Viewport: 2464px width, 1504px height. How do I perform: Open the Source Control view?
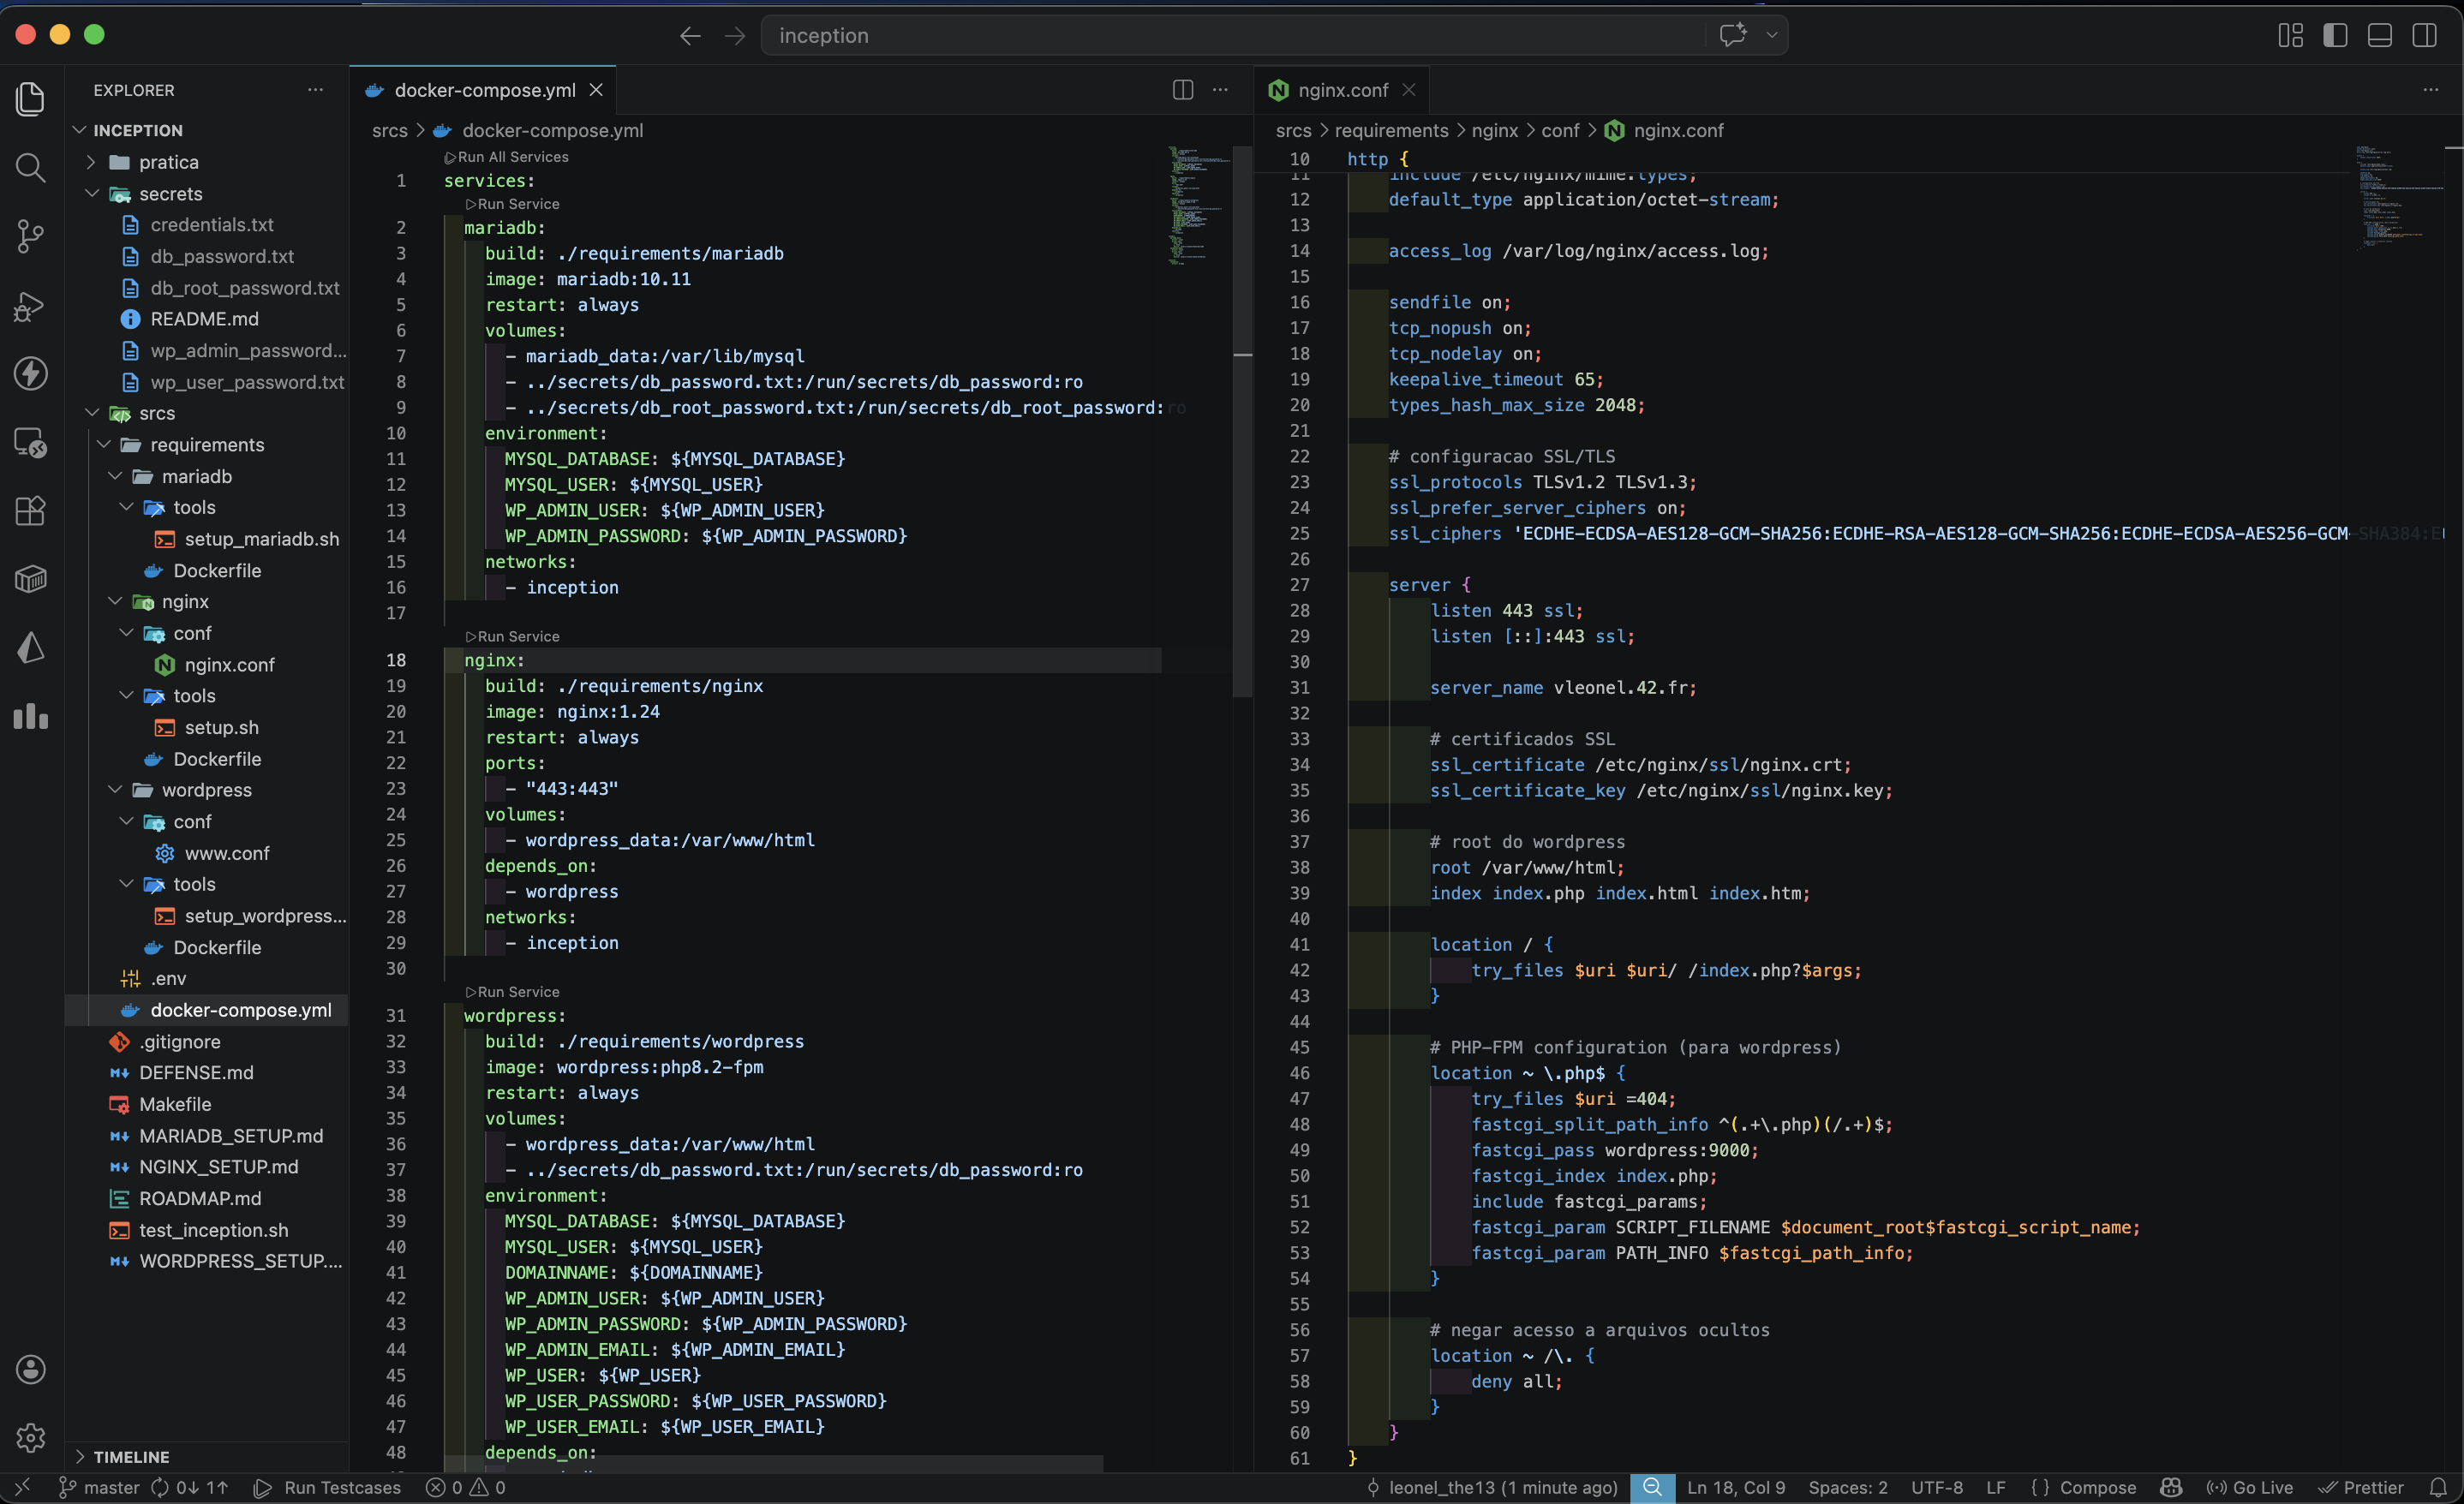31,236
